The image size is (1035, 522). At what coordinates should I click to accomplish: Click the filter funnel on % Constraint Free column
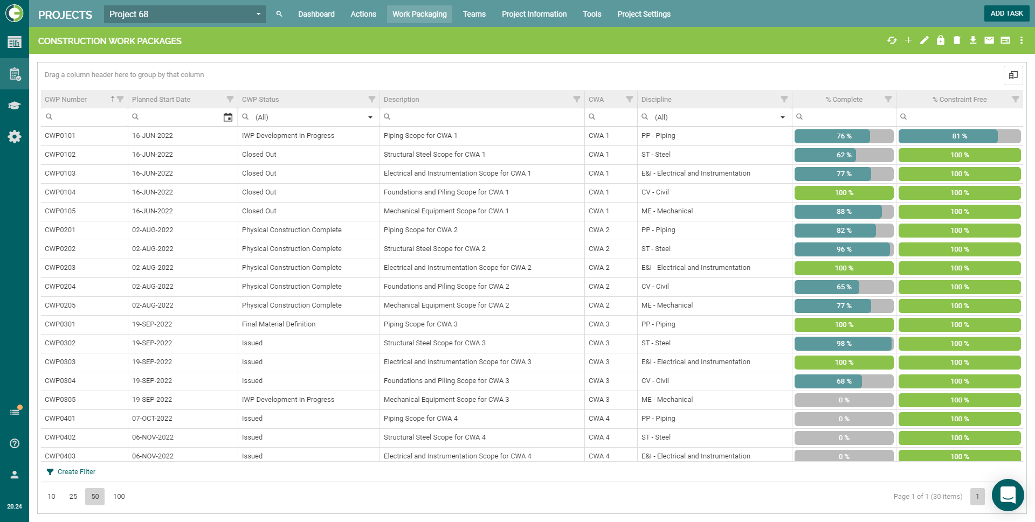tap(1016, 99)
